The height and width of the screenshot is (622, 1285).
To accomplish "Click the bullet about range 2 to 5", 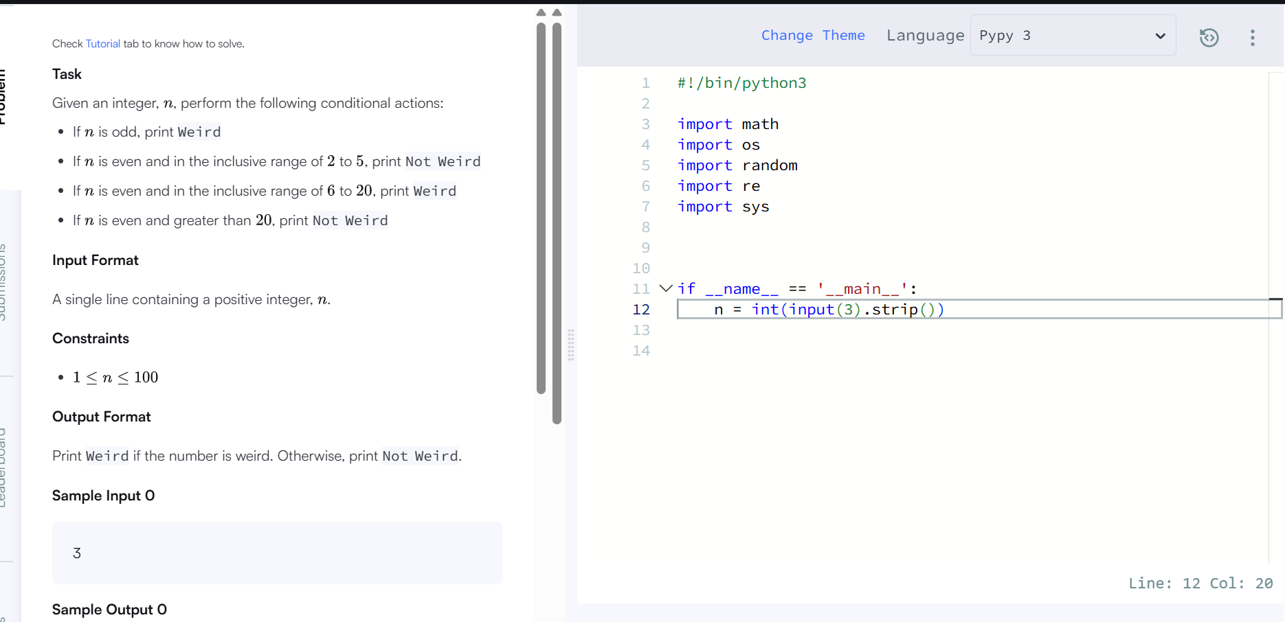I will 277,161.
